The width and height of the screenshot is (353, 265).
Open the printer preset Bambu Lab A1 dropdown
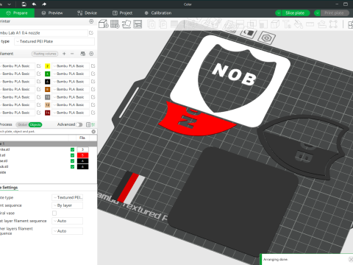[x=43, y=32]
